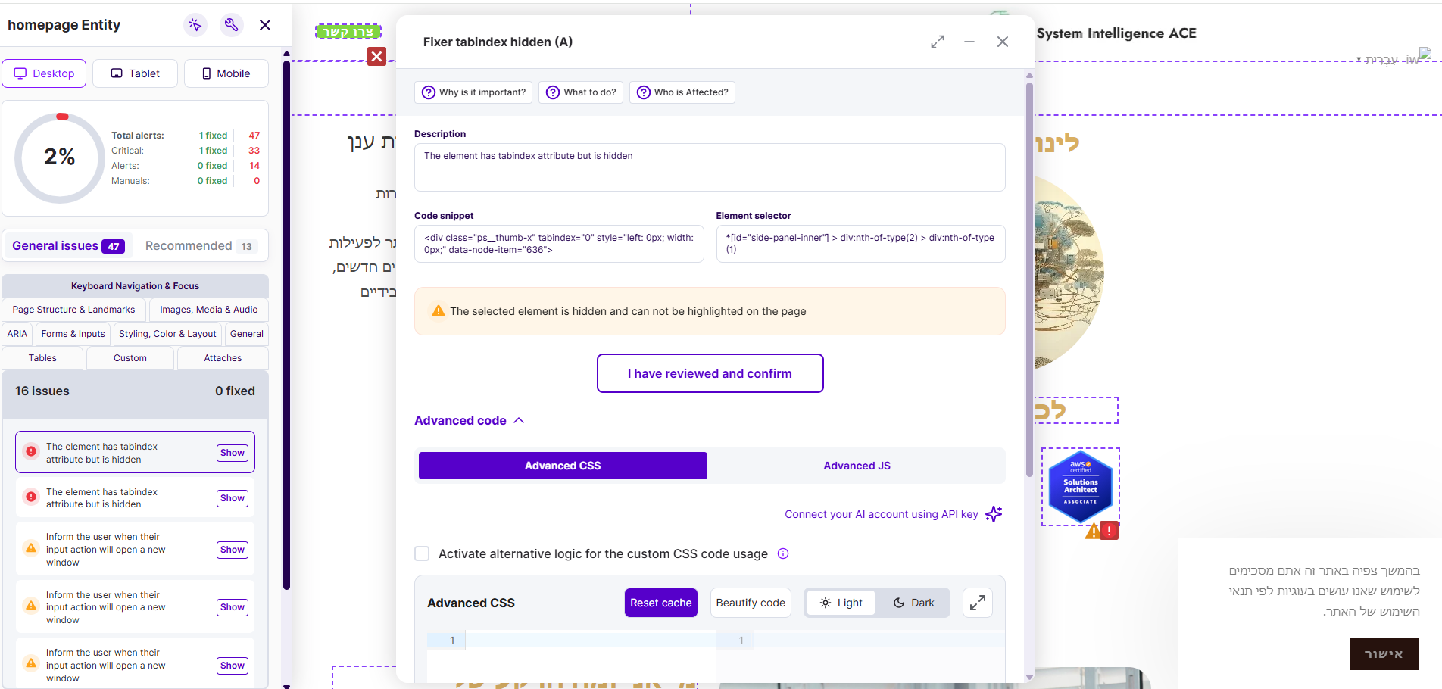
Task: Click the red critical icon of first issue
Action: (31, 451)
